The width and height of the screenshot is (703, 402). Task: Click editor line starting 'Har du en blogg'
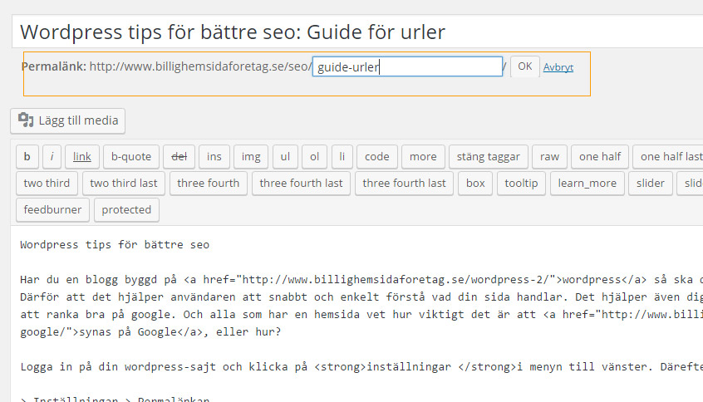[x=361, y=280]
